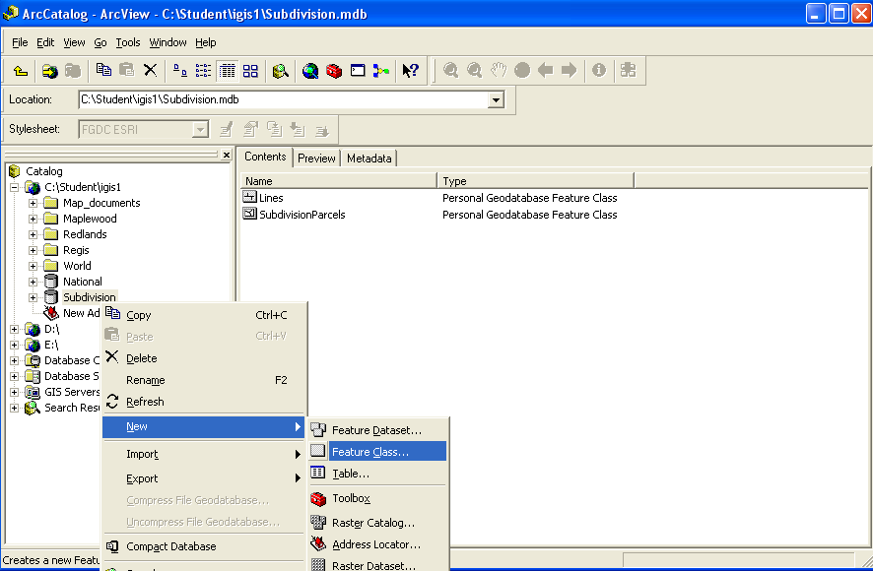Close the Catalog tree panel
The width and height of the screenshot is (873, 571).
point(226,155)
